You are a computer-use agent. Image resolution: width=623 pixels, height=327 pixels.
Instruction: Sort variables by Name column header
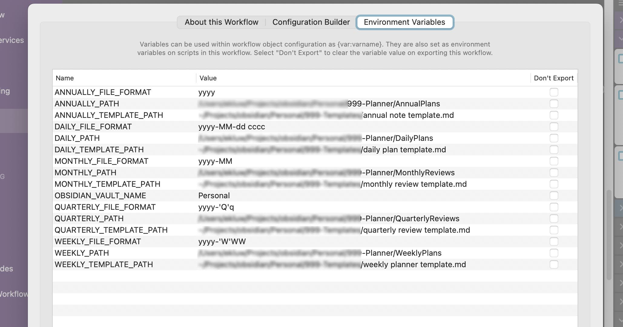[x=65, y=78]
